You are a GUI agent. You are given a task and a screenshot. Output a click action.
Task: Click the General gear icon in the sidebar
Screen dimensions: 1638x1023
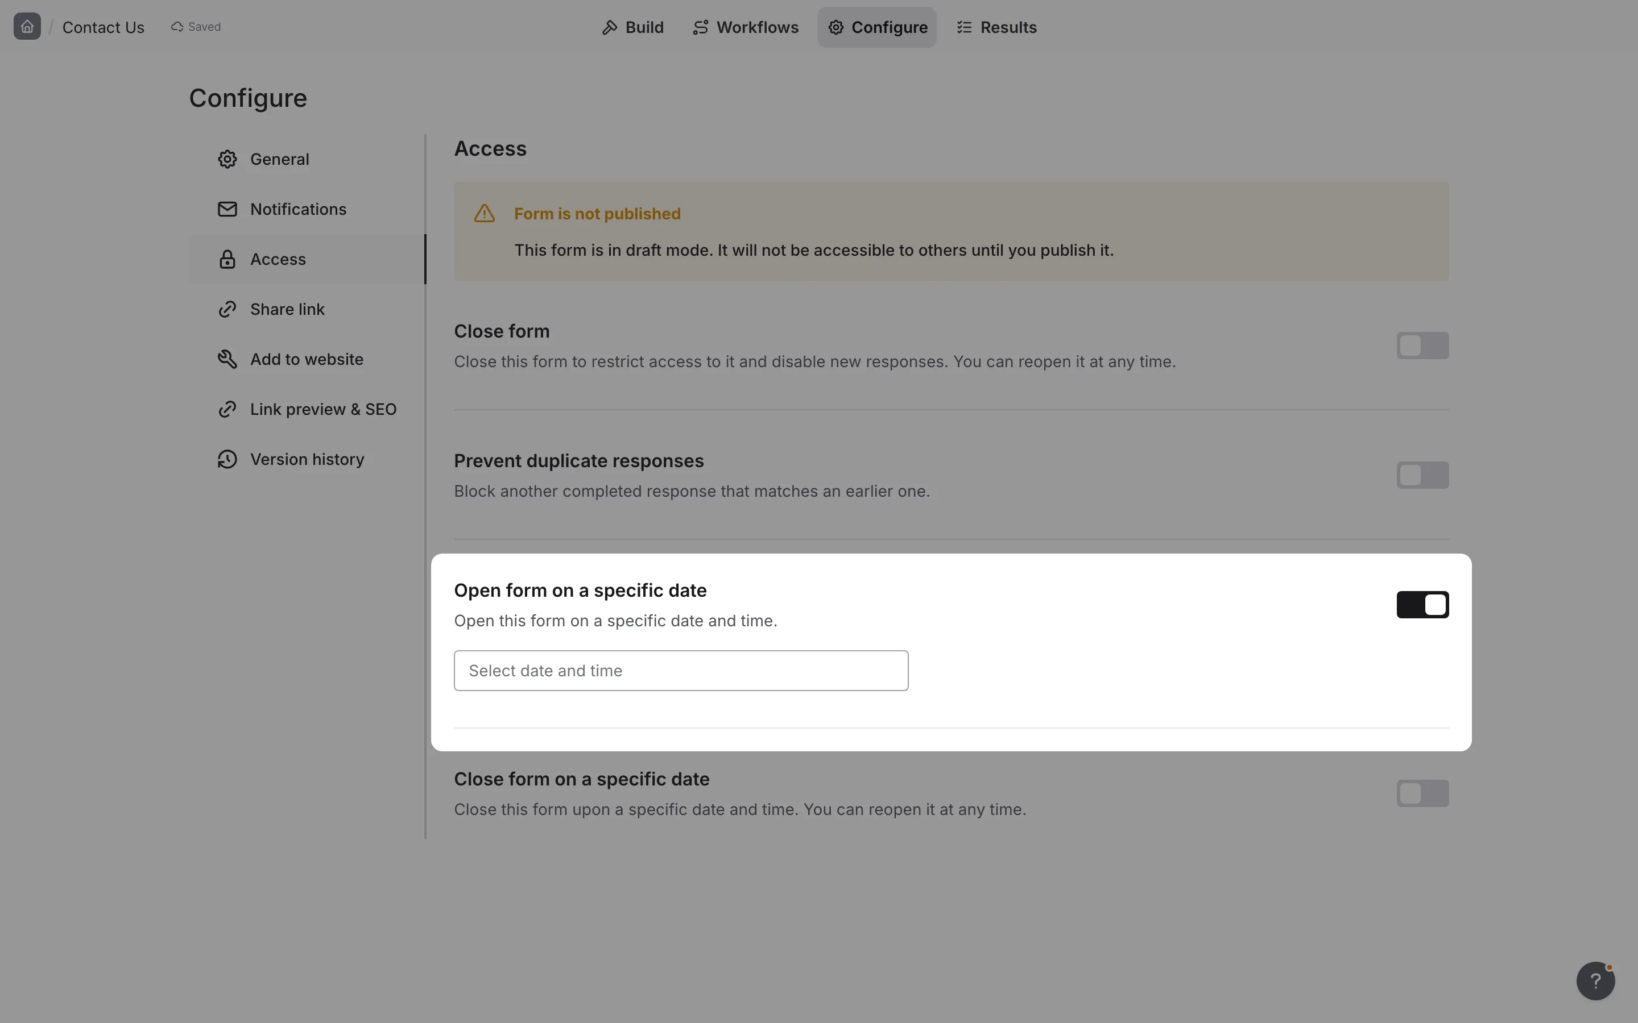point(227,159)
